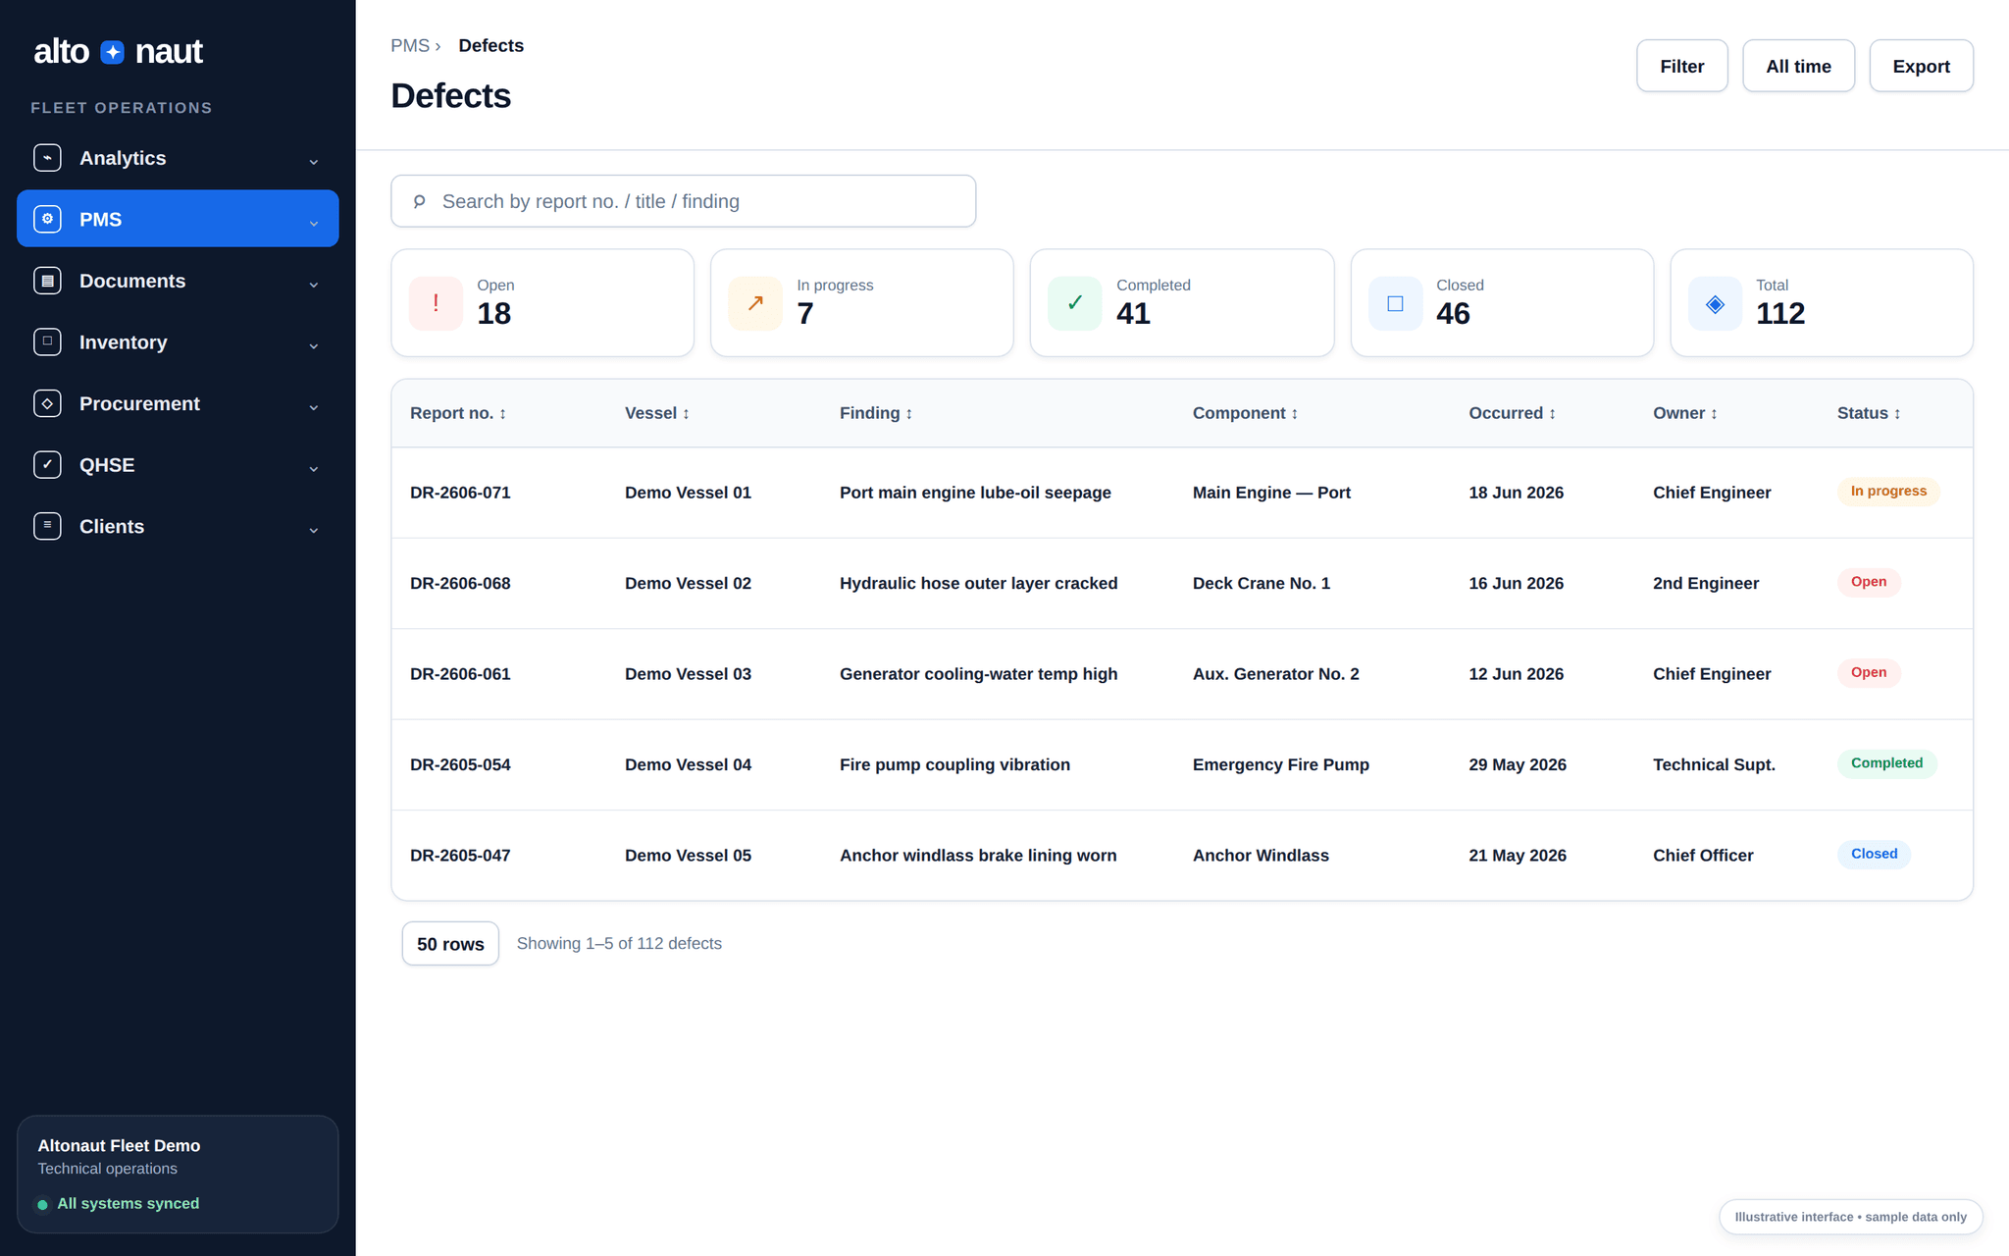Open report DR-2606-071
The image size is (2009, 1256).
click(460, 493)
